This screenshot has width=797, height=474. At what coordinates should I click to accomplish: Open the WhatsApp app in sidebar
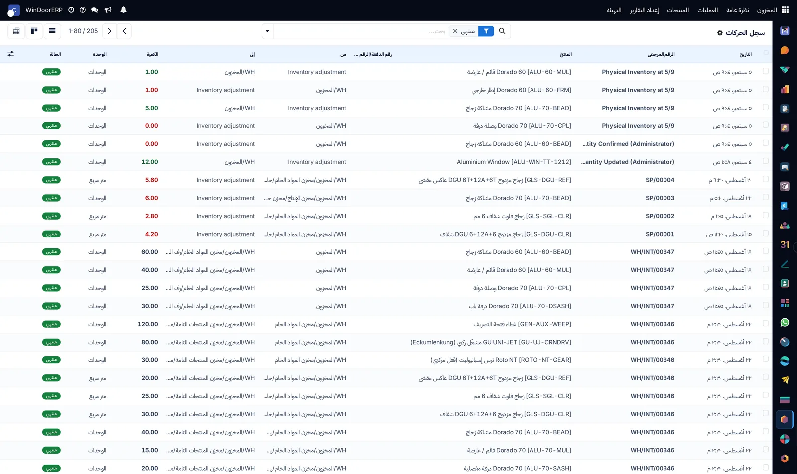[785, 322]
